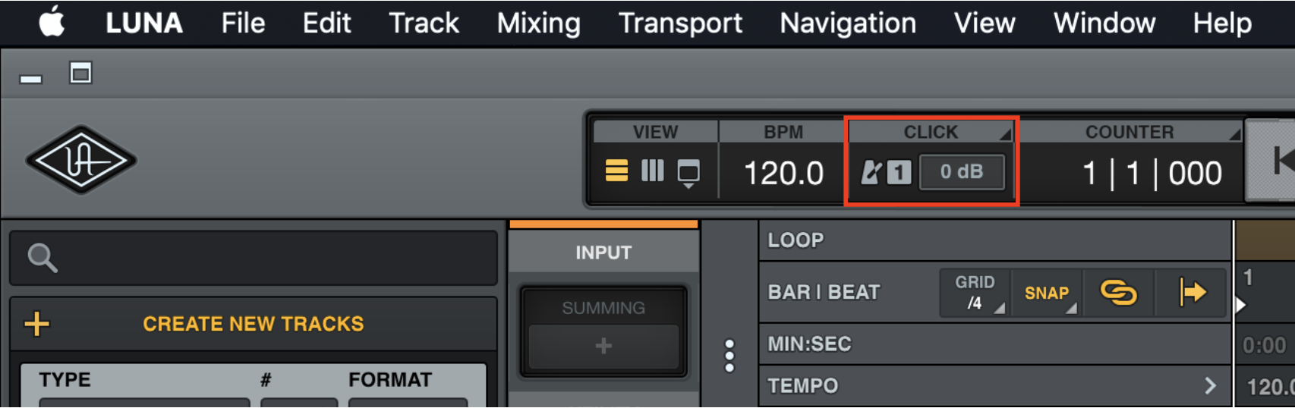Screen dimensions: 1295x408
Task: Open the GRID /4 dropdown
Action: 975,292
